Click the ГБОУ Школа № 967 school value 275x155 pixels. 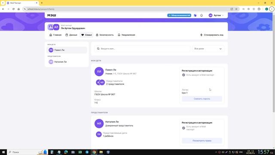point(105,94)
